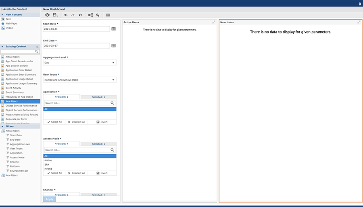Image resolution: width=363 pixels, height=207 pixels.
Task: Click the Access Mode search list field
Action: [79, 150]
